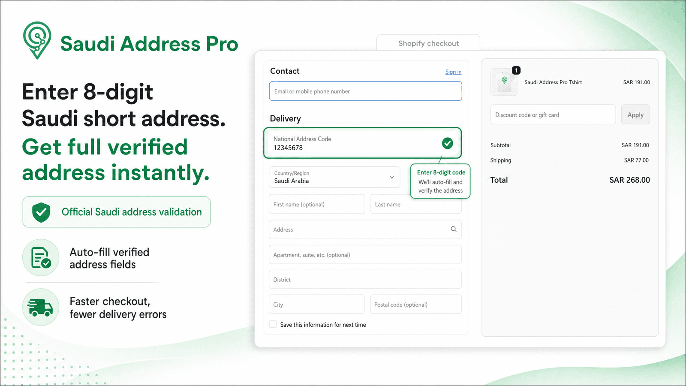
Task: Click the First name (optional) field
Action: (317, 204)
